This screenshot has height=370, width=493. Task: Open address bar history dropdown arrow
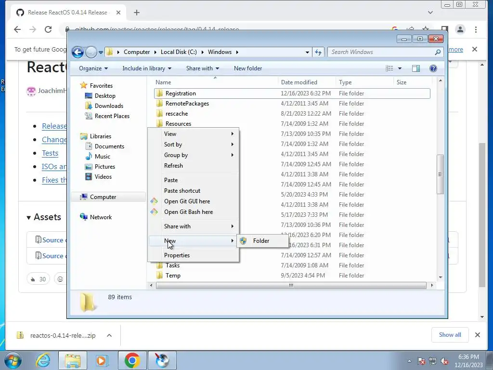307,52
